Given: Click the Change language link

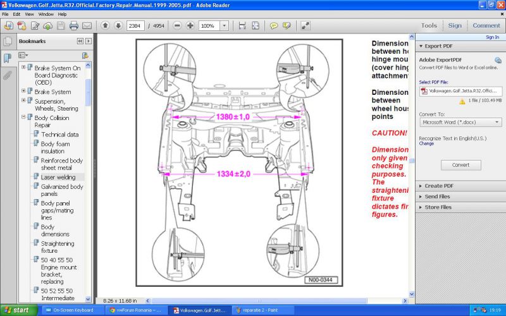Looking at the screenshot, I should tap(426, 143).
